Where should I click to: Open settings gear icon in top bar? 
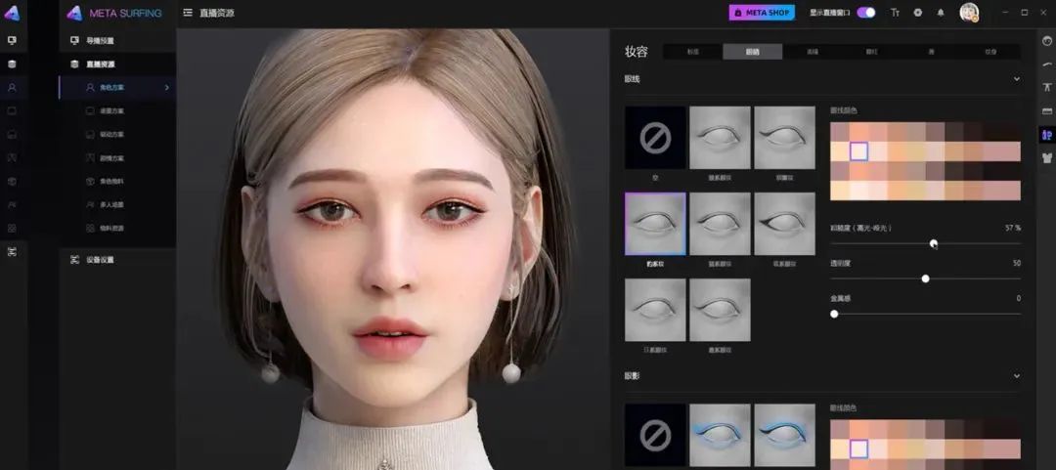[x=918, y=13]
